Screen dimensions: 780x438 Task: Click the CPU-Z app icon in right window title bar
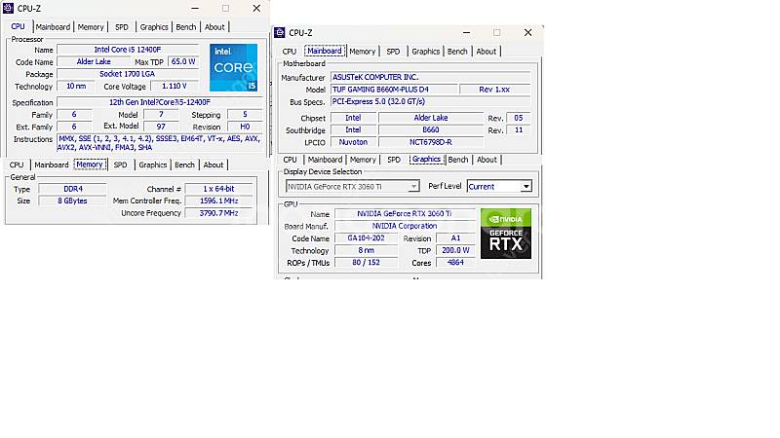(280, 32)
